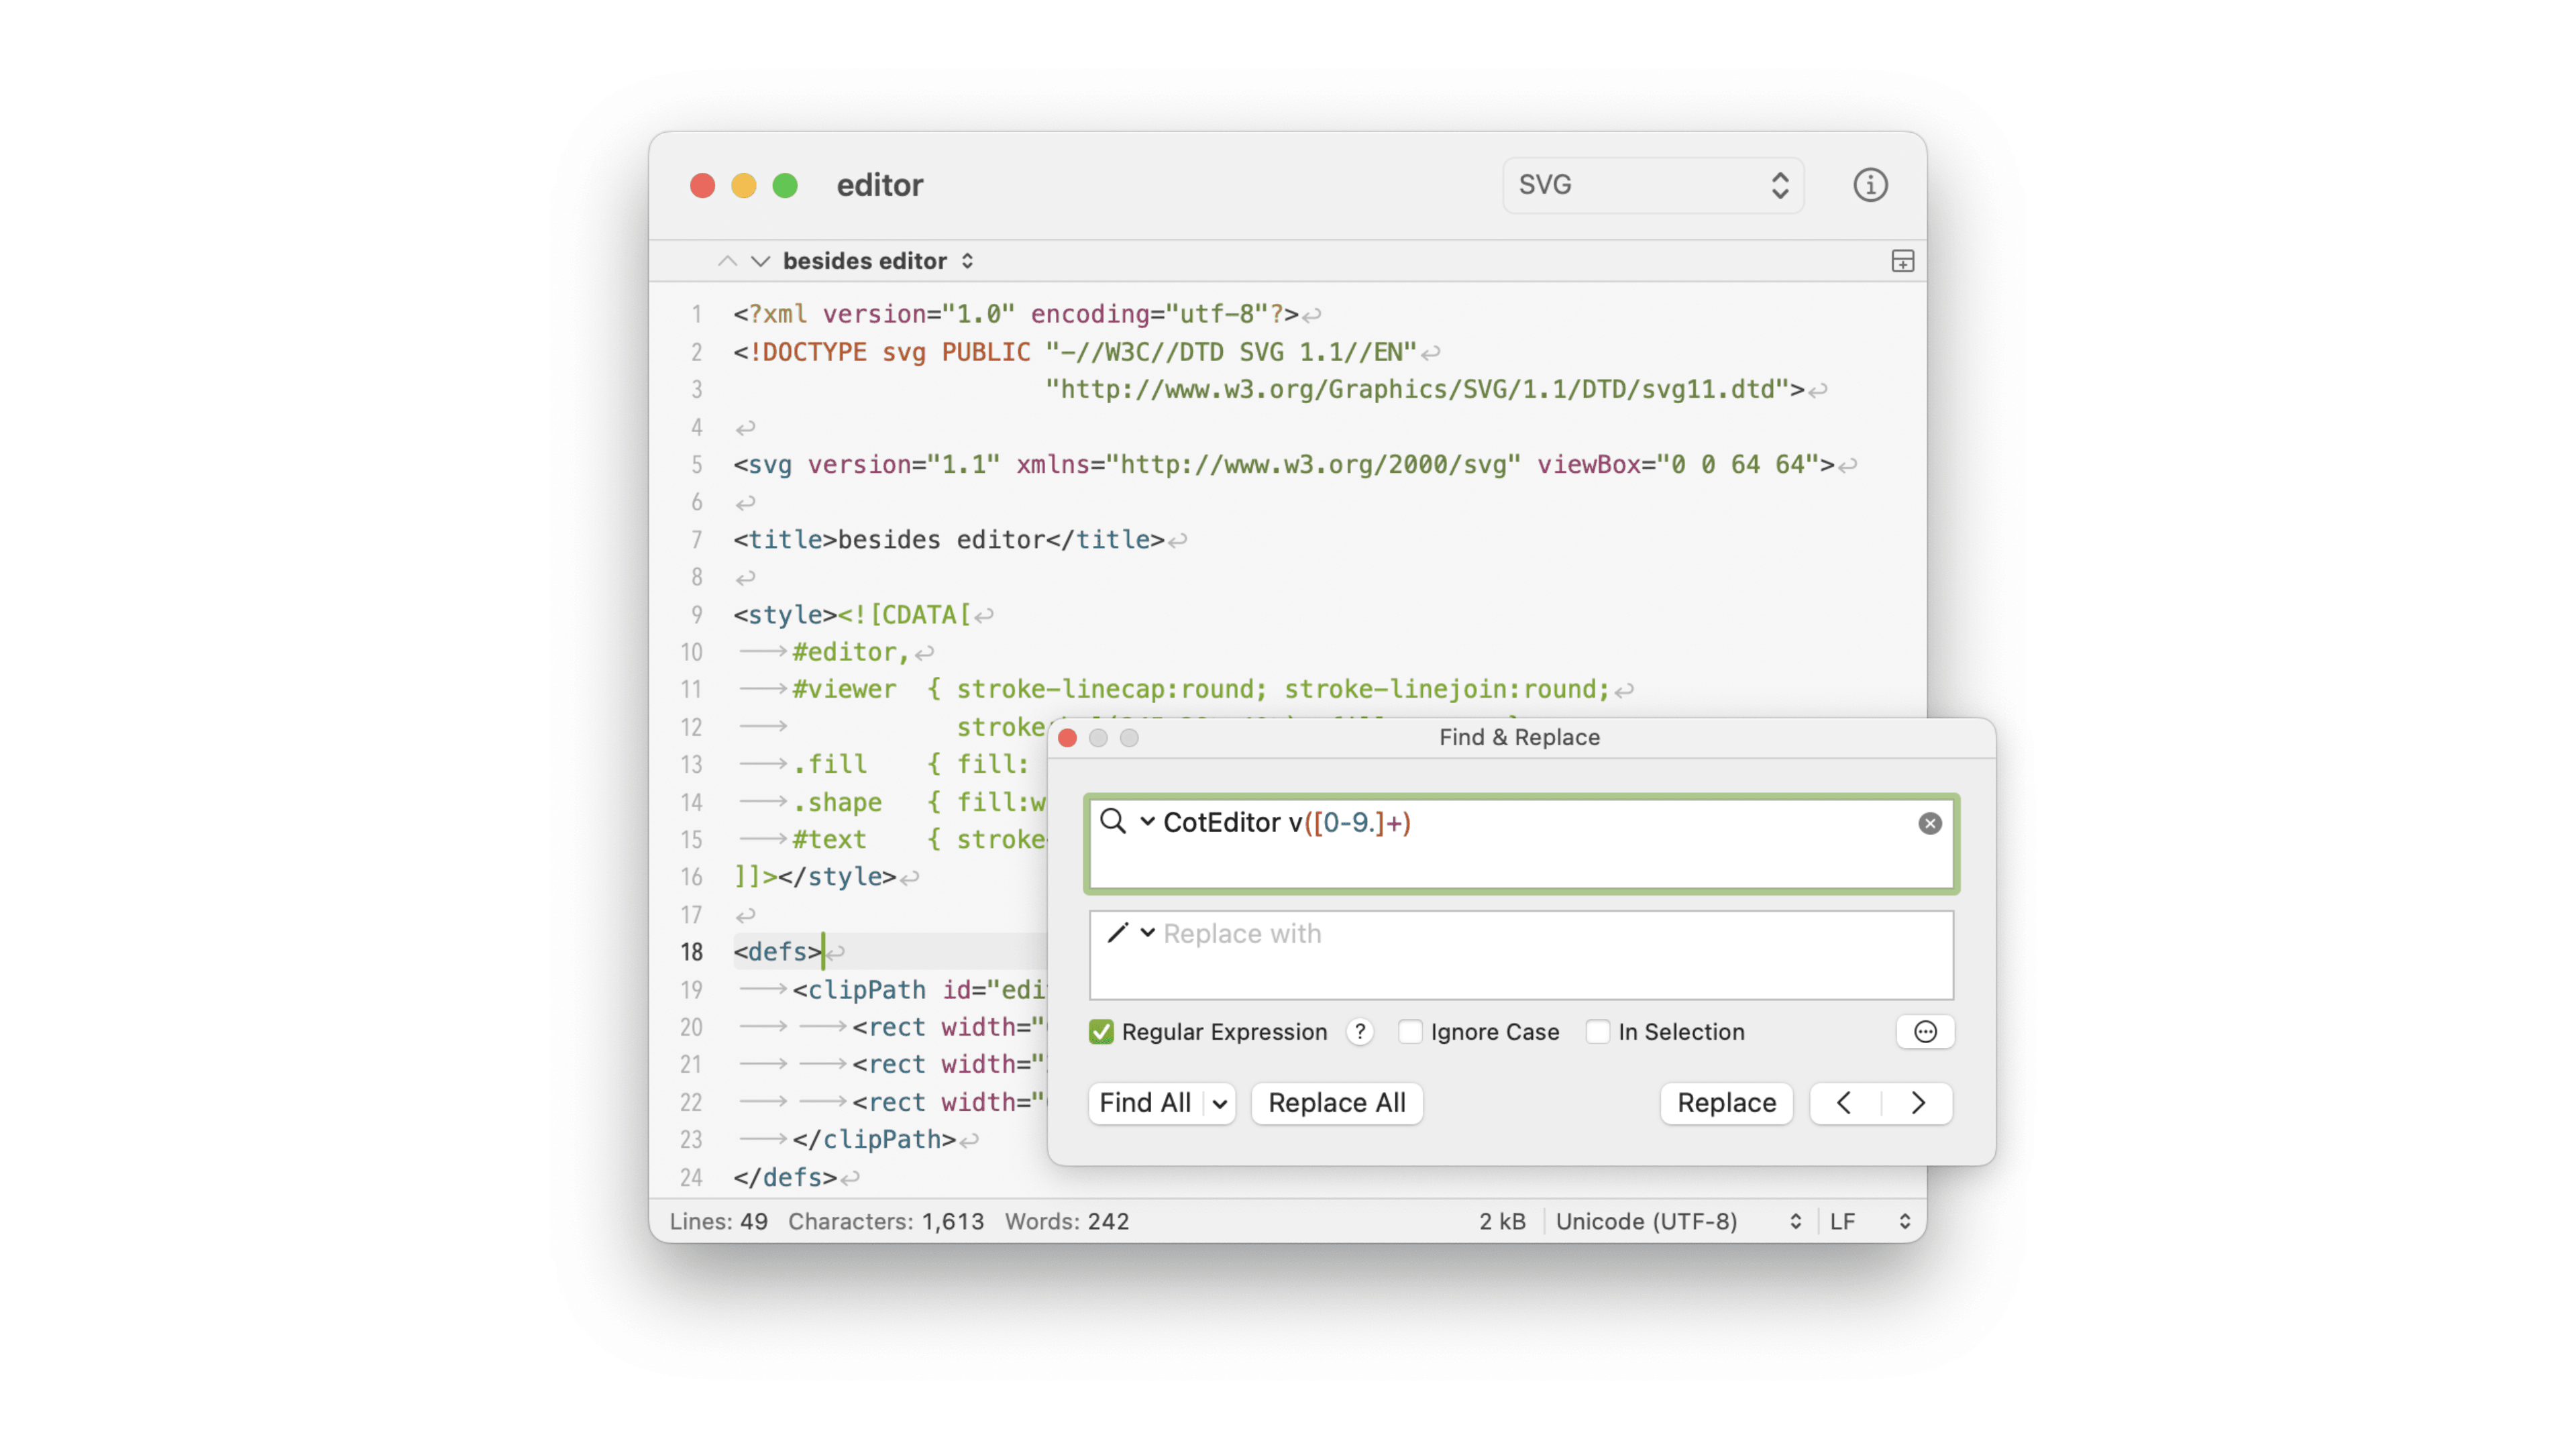2576x1449 pixels.
Task: Click the xml version declaration on line 1
Action: point(1015,314)
